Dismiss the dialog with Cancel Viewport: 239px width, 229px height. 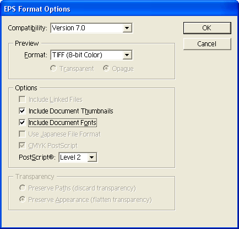point(207,44)
